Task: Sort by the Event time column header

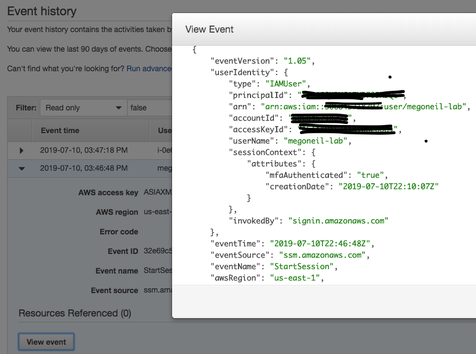Action: click(x=60, y=131)
